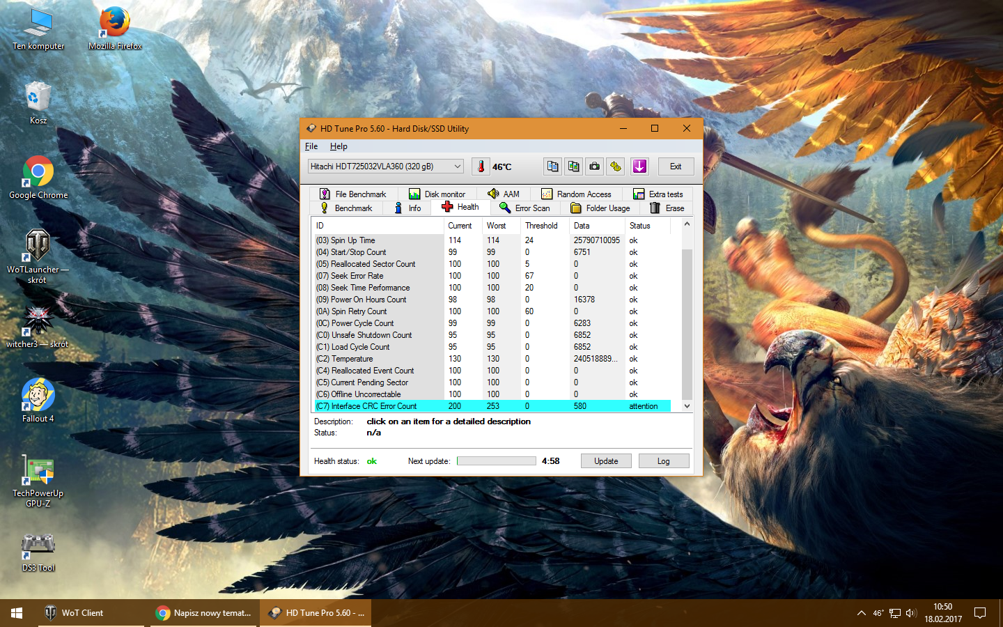Click the Data column header
The height and width of the screenshot is (627, 1003).
pos(597,226)
